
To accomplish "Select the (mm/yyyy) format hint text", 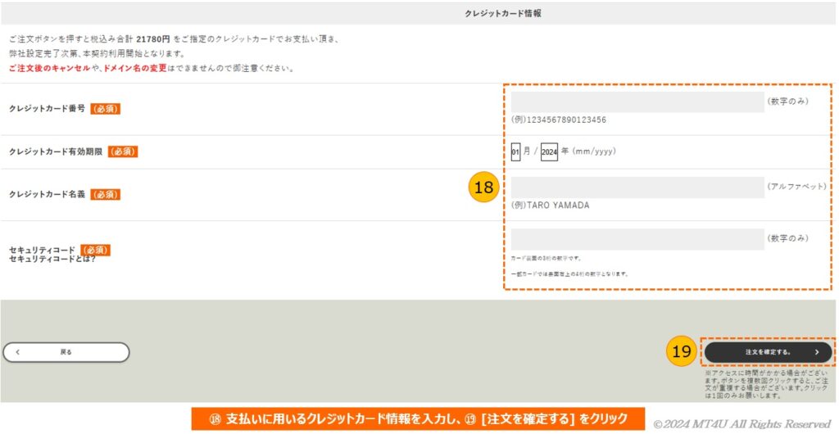I will pyautogui.click(x=594, y=151).
